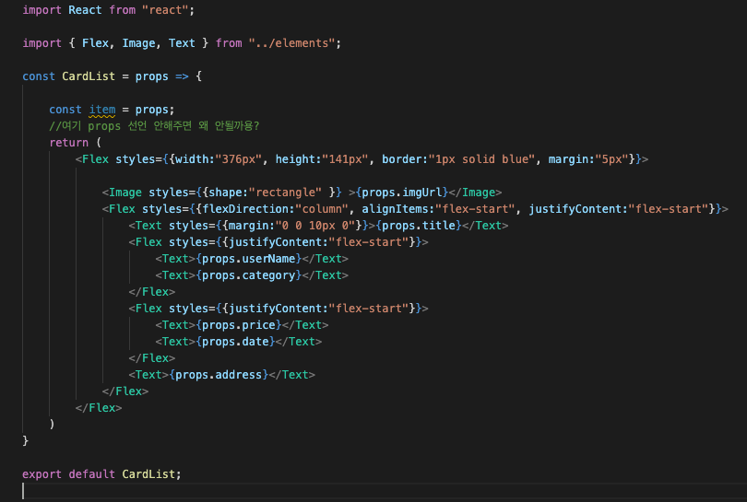
Task: Select Image in the elements import list
Action: [138, 43]
